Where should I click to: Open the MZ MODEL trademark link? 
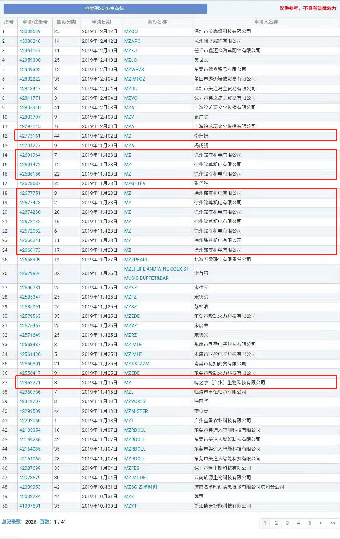point(136,478)
